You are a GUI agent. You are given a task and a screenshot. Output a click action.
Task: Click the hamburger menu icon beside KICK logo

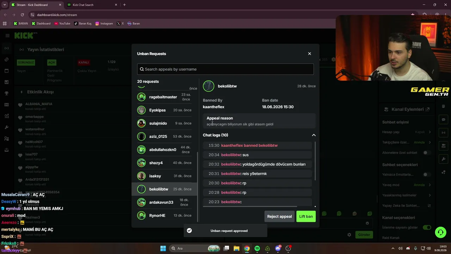point(7,36)
